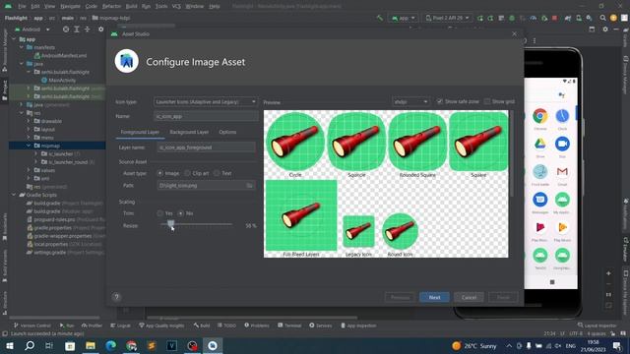Click in the Layer name field
The width and height of the screenshot is (630, 354).
point(206,147)
